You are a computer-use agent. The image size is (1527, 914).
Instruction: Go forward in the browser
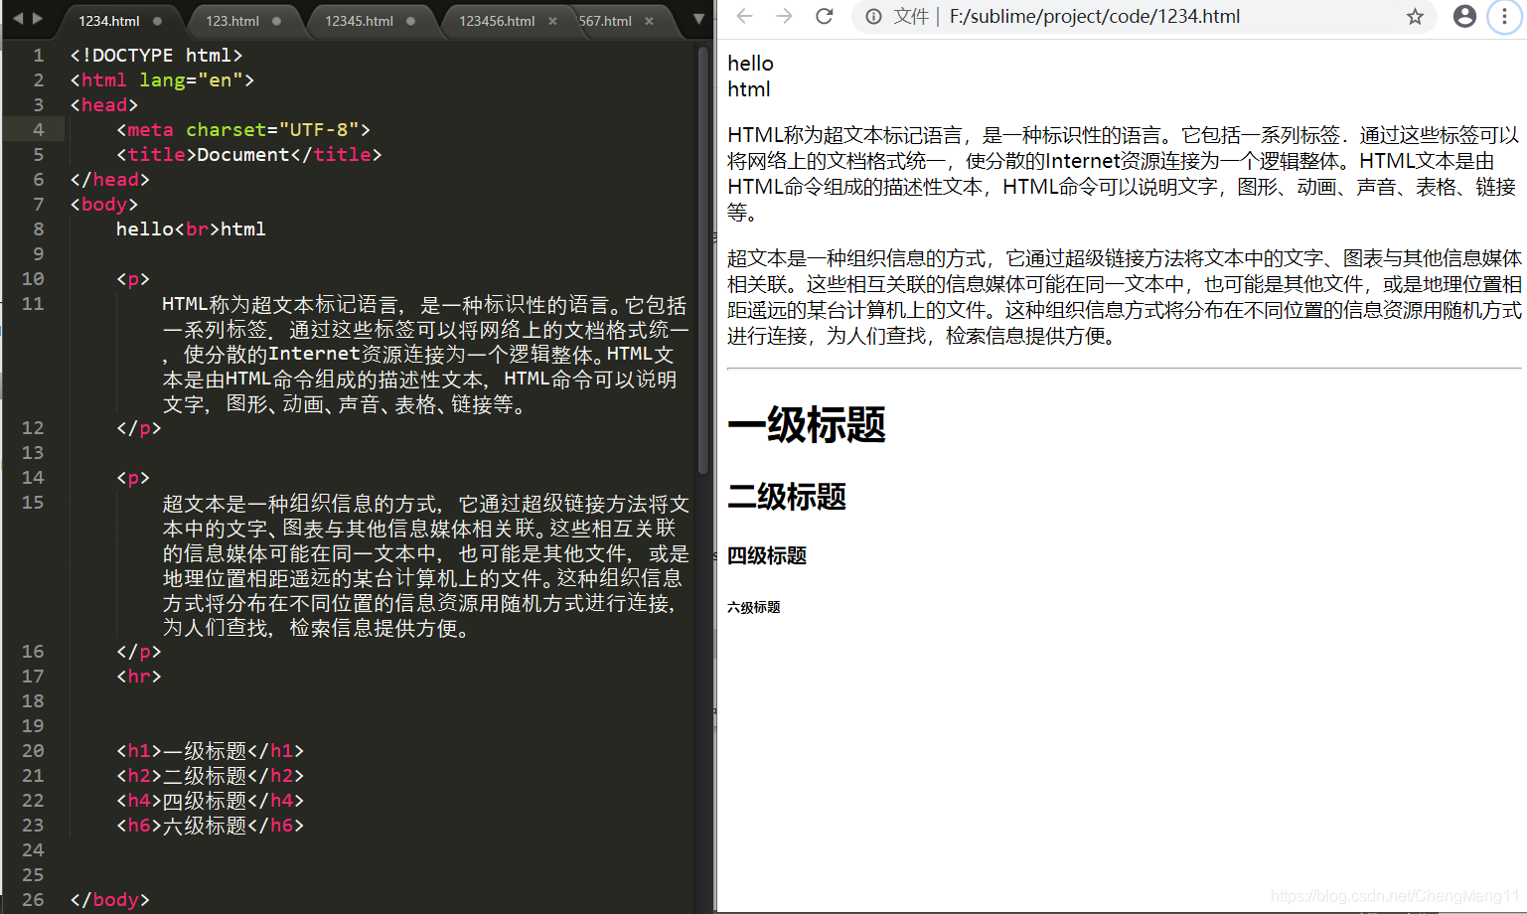coord(784,17)
